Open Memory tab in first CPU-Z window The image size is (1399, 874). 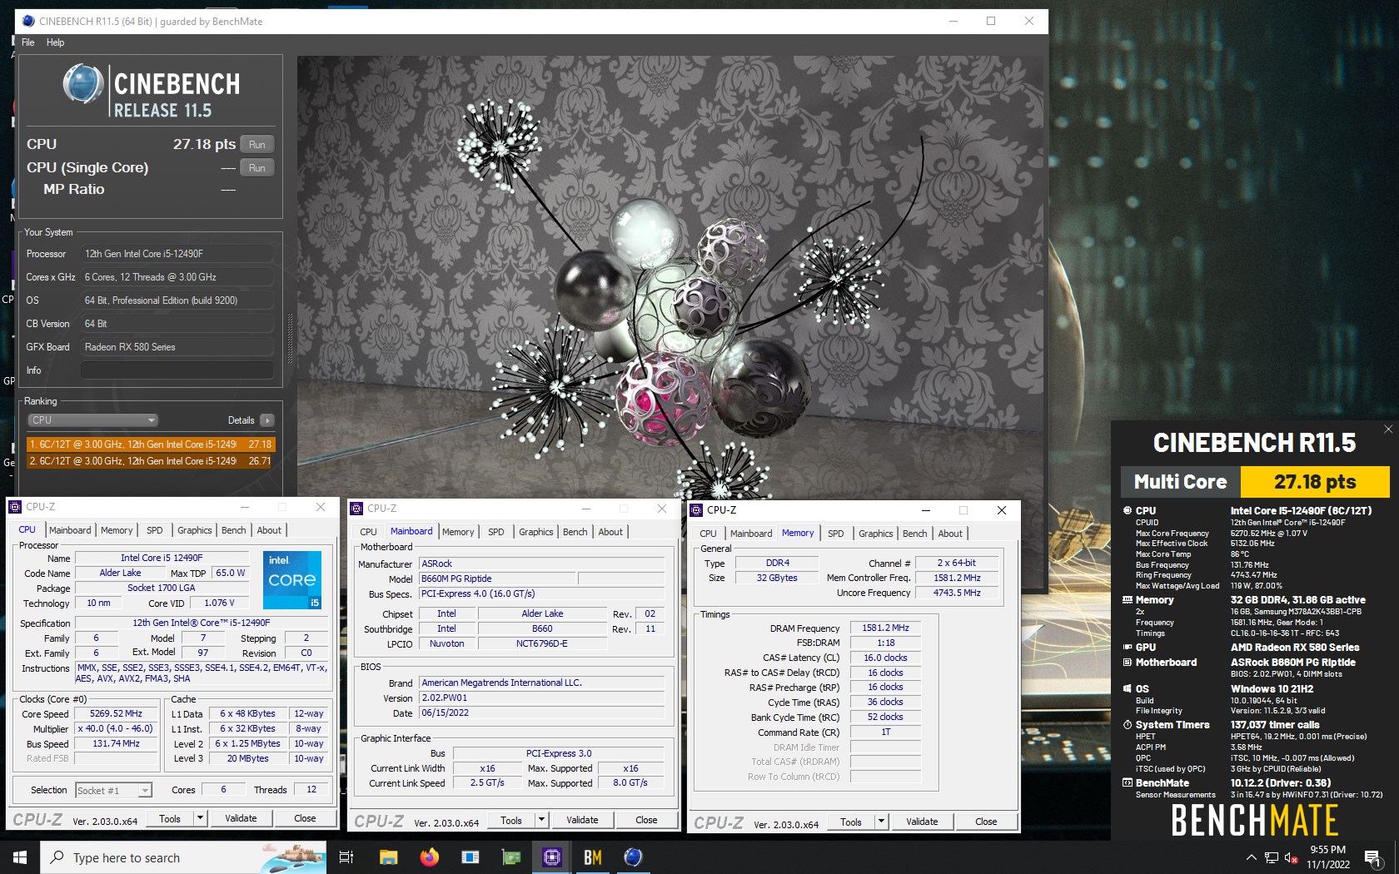pos(117,530)
